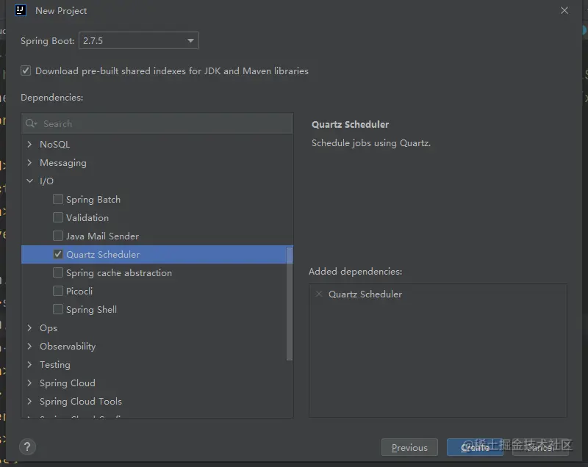
Task: Toggle Download pre-built shared indexes checkbox
Action: pos(26,70)
